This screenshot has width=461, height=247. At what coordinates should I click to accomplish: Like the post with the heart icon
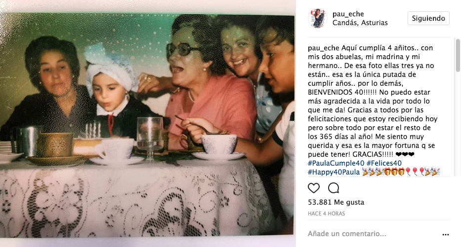coord(314,188)
